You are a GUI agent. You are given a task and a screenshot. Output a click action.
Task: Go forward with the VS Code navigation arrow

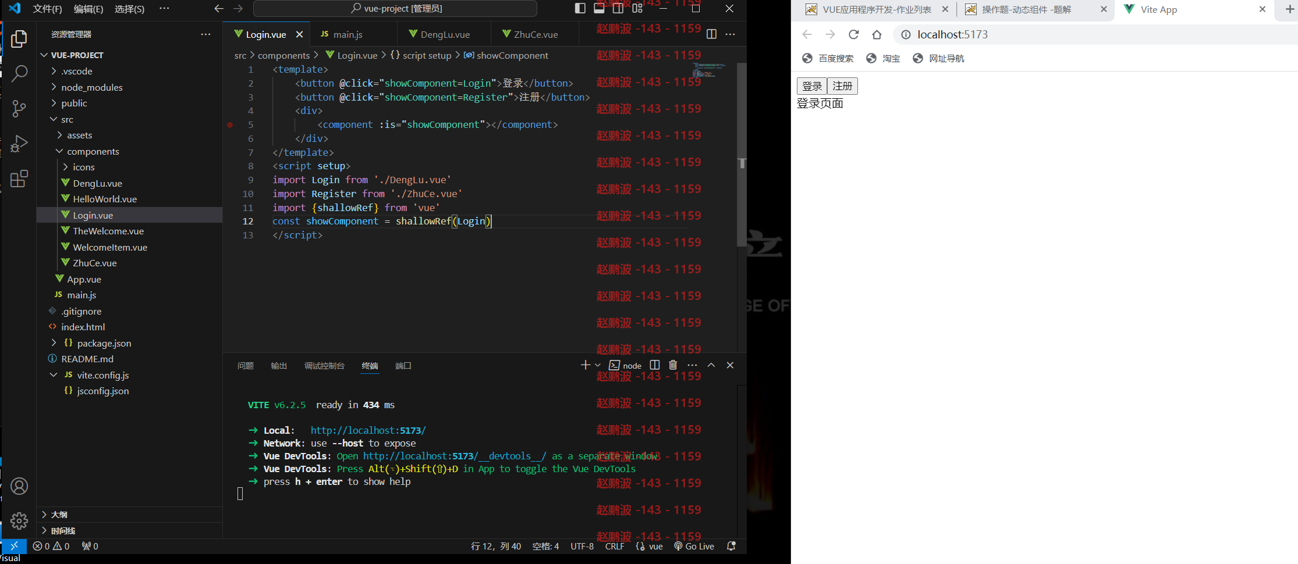(238, 9)
